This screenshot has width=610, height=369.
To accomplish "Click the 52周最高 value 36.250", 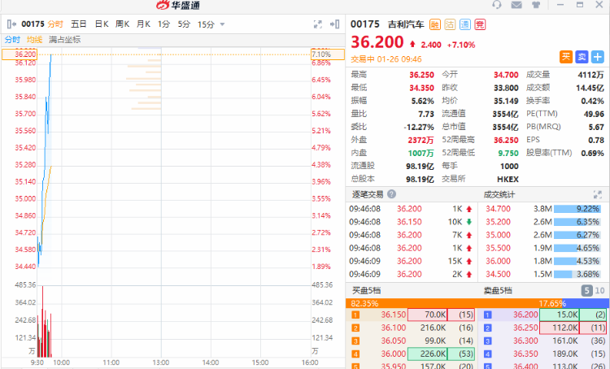I will 506,140.
